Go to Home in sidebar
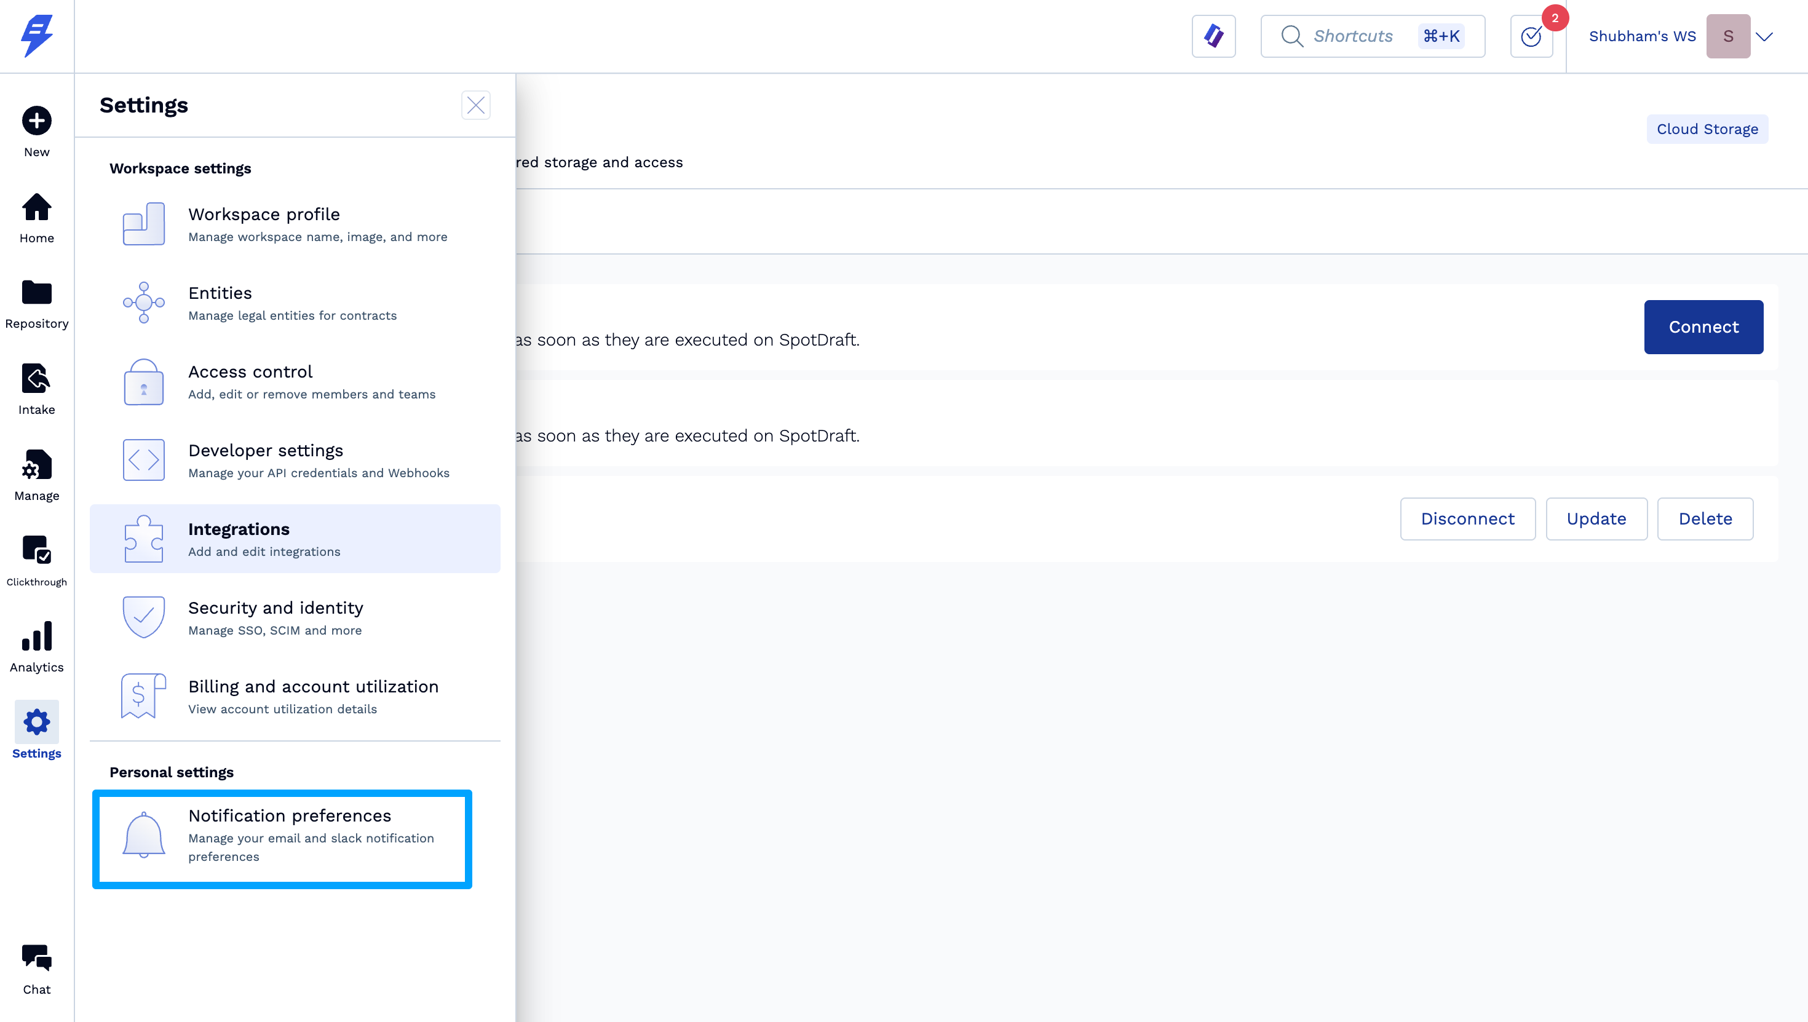The image size is (1808, 1022). [36, 208]
